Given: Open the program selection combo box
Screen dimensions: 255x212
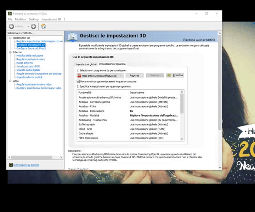Looking at the screenshot, I should click(x=100, y=76).
